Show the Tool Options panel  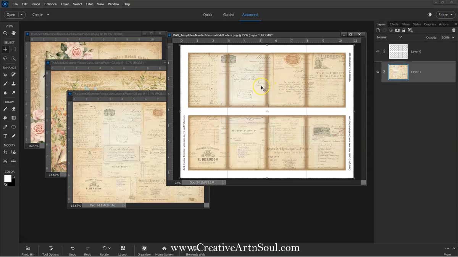pyautogui.click(x=50, y=251)
